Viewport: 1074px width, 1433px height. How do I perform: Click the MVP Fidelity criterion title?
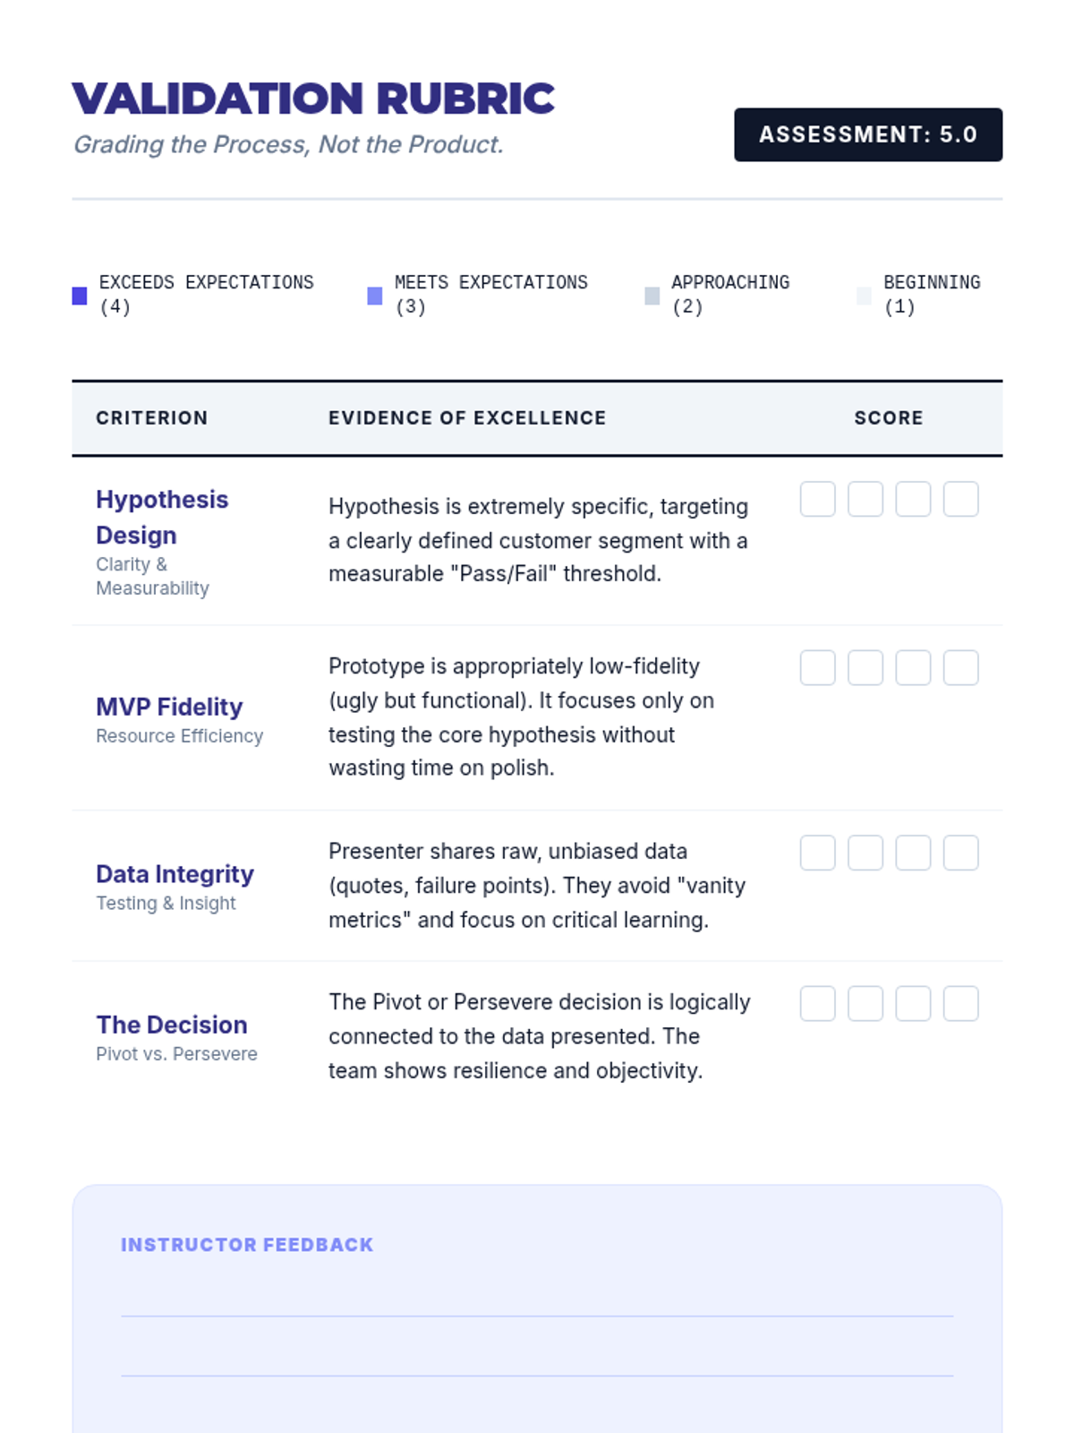[x=169, y=707]
